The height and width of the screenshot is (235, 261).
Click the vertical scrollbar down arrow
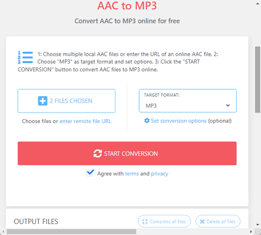tap(258, 225)
